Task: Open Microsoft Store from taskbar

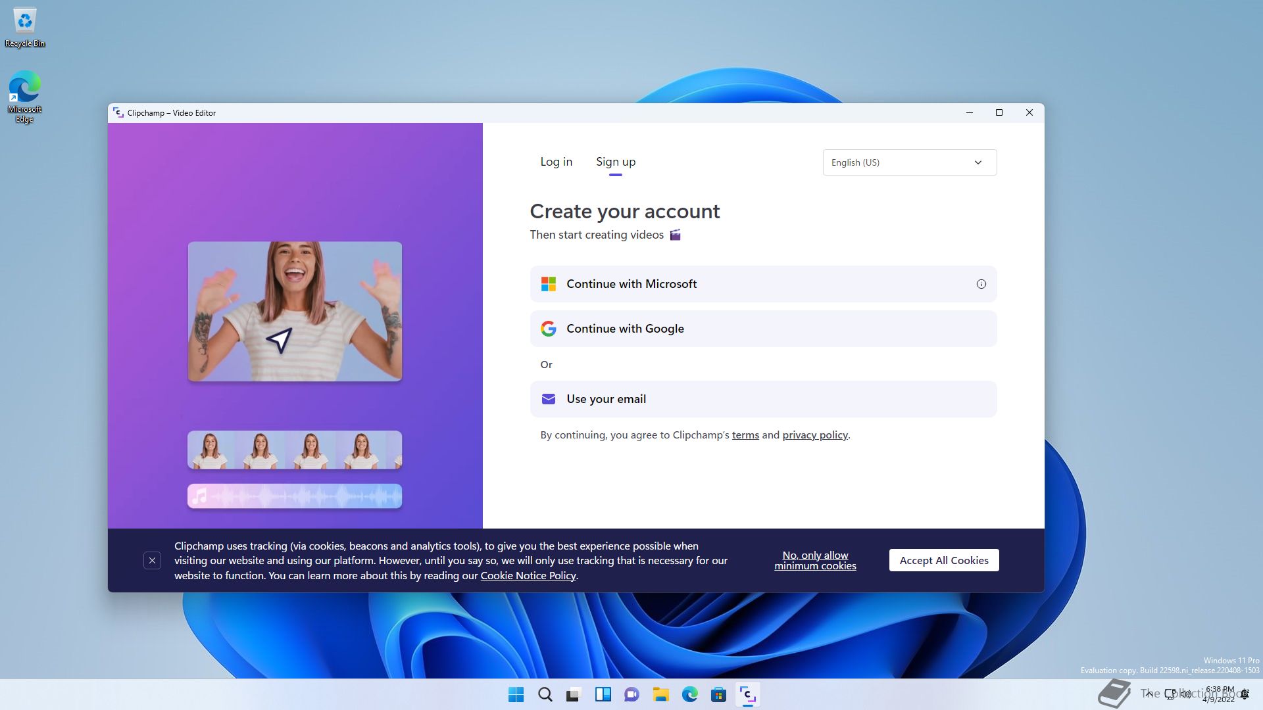Action: (x=718, y=694)
